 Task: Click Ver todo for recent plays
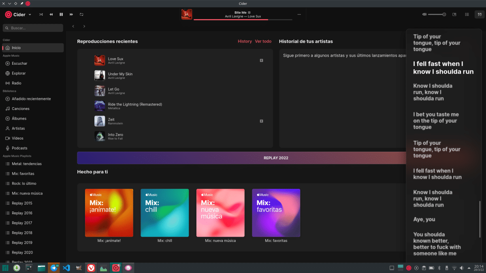(x=263, y=41)
